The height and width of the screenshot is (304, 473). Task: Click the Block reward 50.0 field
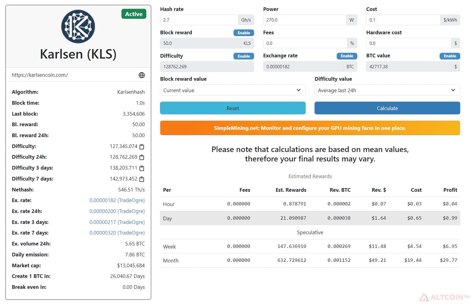(x=200, y=43)
